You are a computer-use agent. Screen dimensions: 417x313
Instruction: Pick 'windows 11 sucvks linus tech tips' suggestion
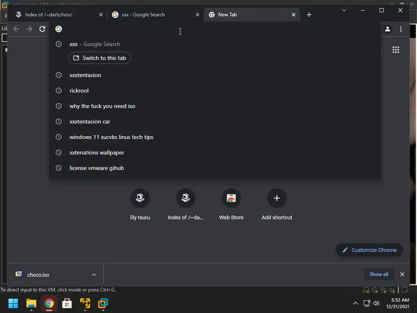[215, 137]
